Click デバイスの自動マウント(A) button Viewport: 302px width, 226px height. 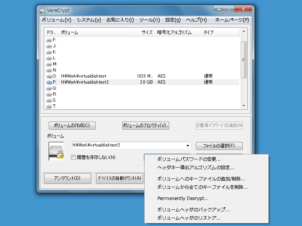click(119, 178)
